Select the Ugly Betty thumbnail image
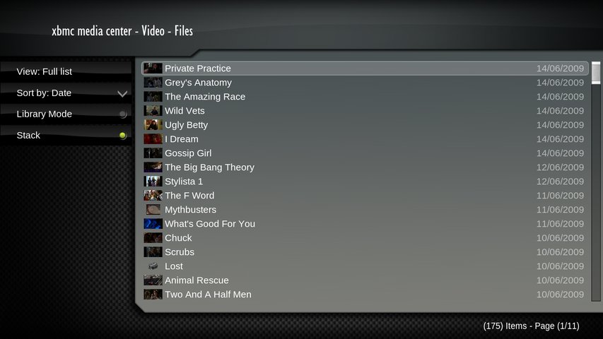Image resolution: width=603 pixels, height=339 pixels. 153,125
